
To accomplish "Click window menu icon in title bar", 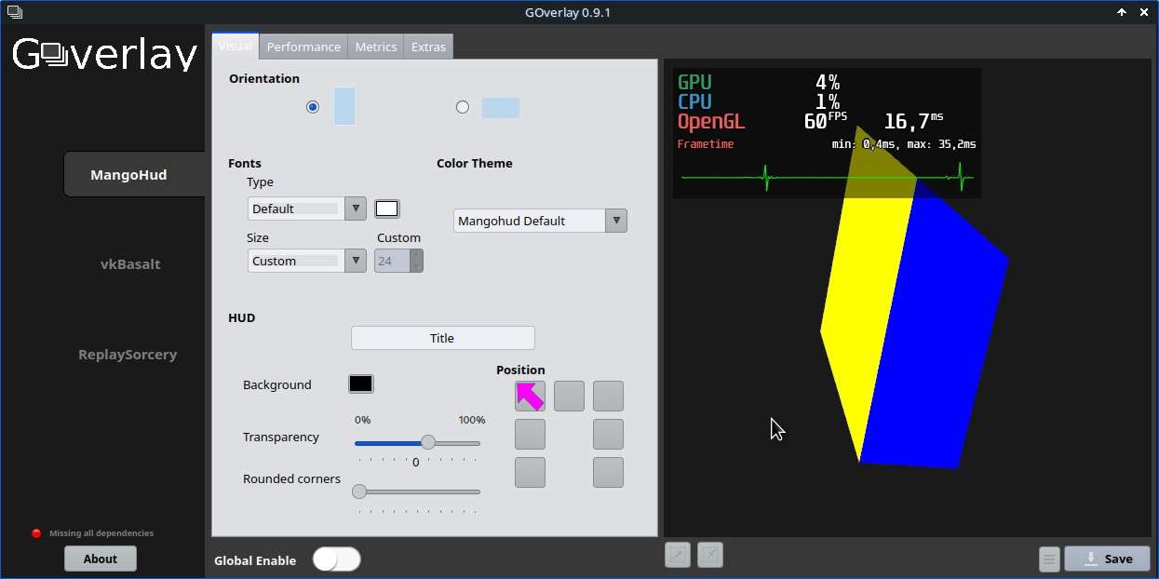I will coord(14,12).
